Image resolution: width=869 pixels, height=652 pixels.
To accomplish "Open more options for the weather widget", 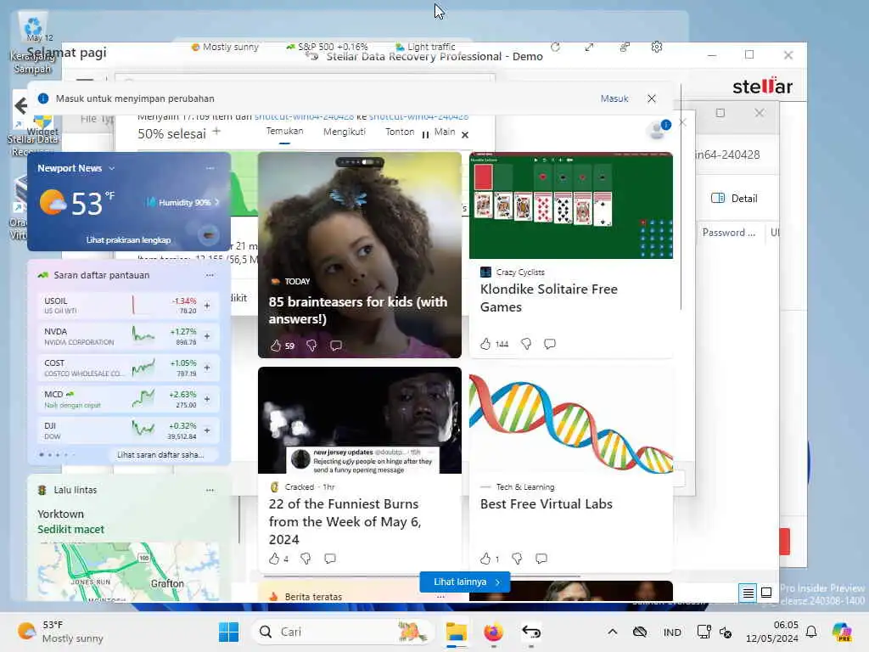I will 210,168.
